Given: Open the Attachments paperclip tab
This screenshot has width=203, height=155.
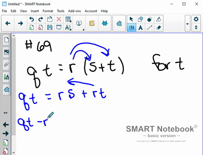Looking at the screenshot, I should click(6, 64).
